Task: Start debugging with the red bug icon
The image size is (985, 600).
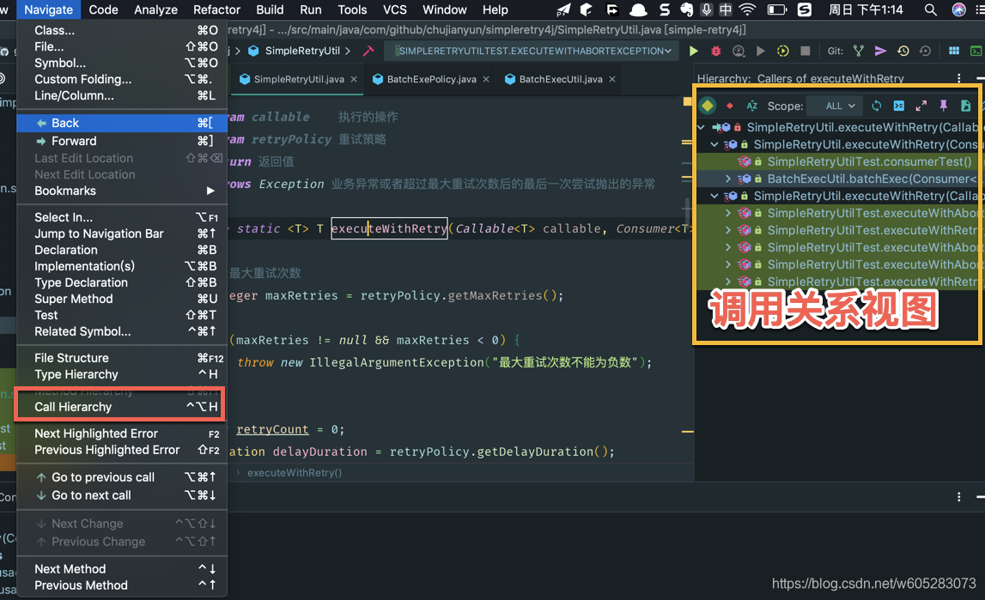Action: tap(715, 51)
